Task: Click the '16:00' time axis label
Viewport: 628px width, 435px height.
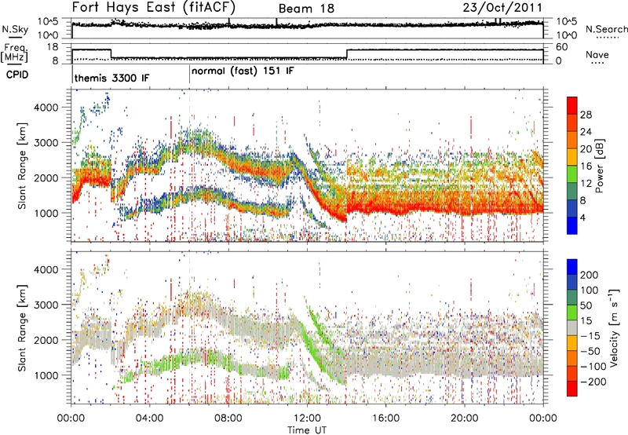Action: click(x=385, y=419)
